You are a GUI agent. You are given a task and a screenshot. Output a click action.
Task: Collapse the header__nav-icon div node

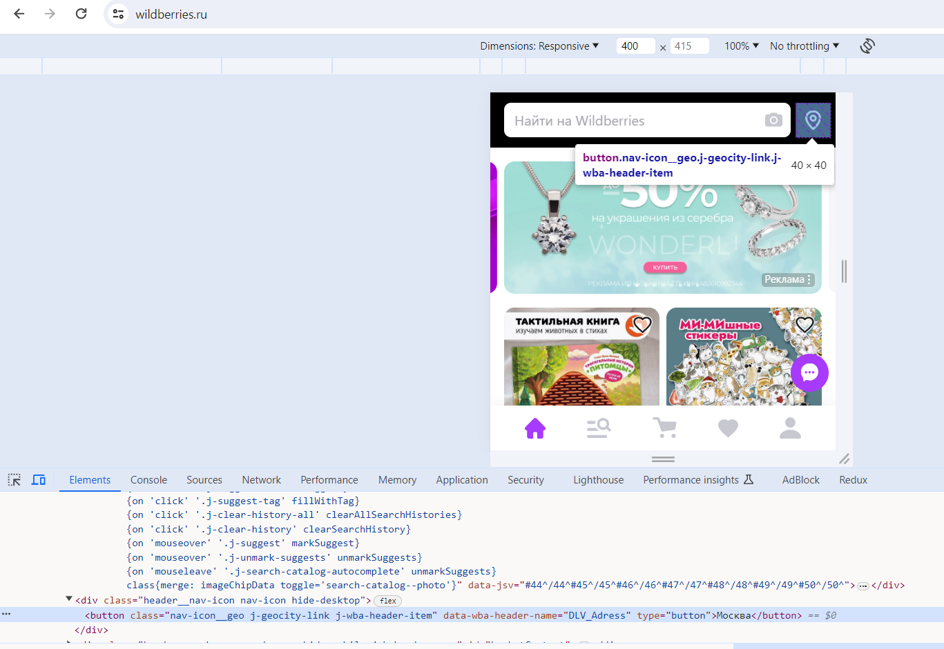coord(69,599)
